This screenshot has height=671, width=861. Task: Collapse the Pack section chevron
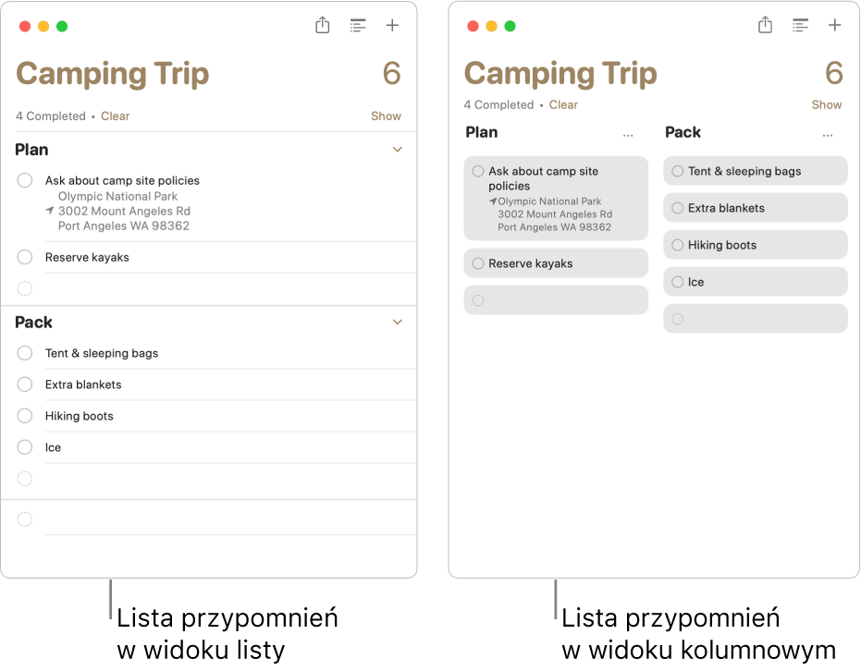click(x=398, y=323)
